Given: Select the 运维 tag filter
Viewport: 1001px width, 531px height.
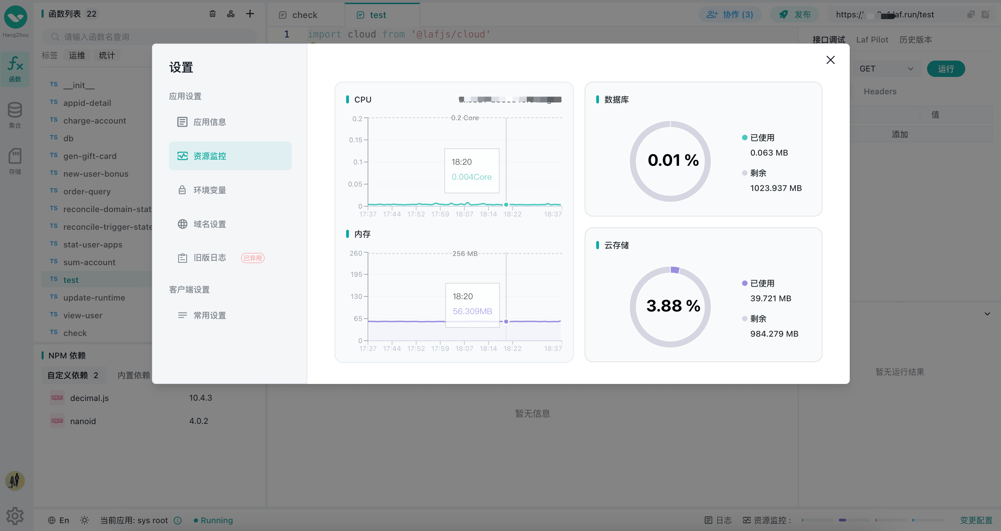Looking at the screenshot, I should pos(77,55).
